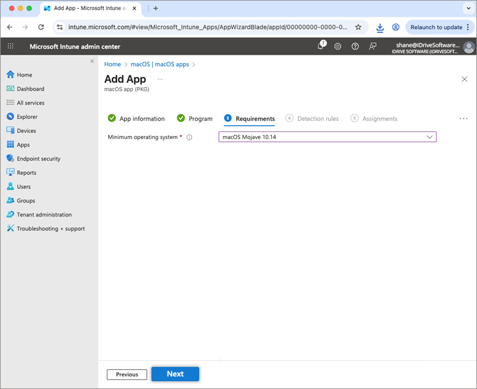Expand the wizard steps overflow ellipsis
Screen dimensions: 477x389
pyautogui.click(x=463, y=119)
